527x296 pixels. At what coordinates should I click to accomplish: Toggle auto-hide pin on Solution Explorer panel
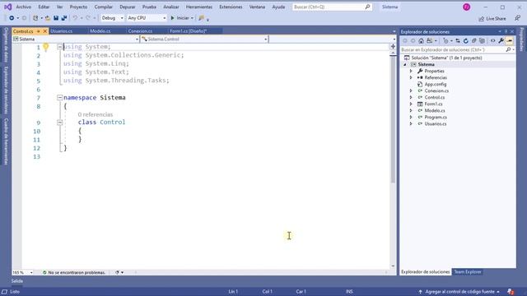point(506,31)
